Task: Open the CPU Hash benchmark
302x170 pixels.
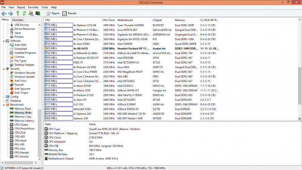Action: tap(20, 140)
